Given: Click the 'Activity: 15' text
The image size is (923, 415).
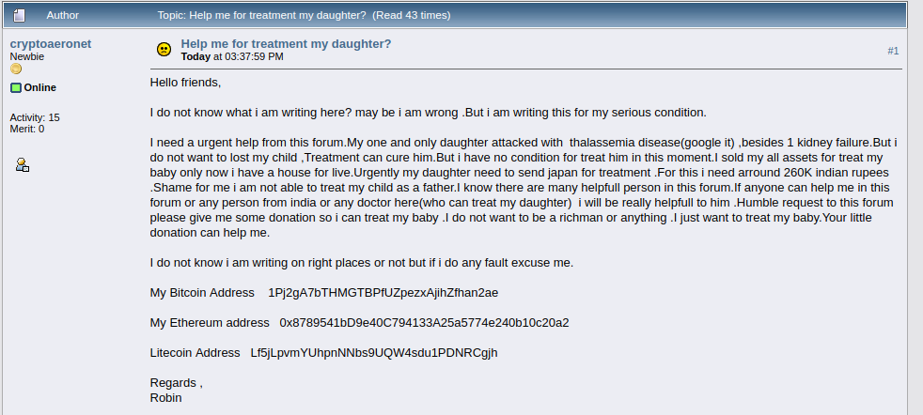Looking at the screenshot, I should pos(35,117).
